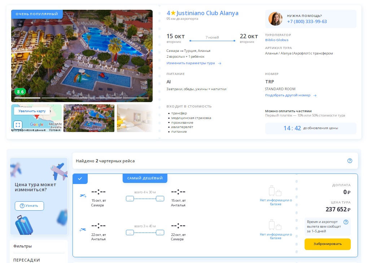Image resolution: width=367 pixels, height=263 pixels.
Task: Click the Очень популярный badge
Action: click(x=37, y=14)
